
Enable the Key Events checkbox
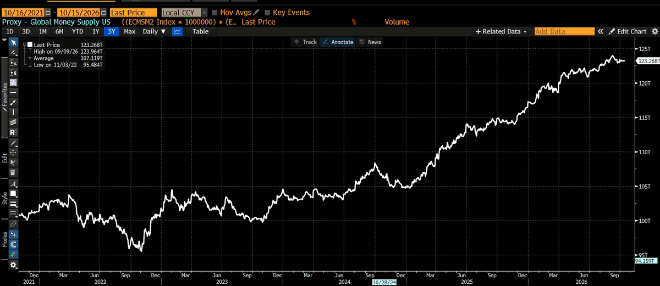tap(267, 12)
